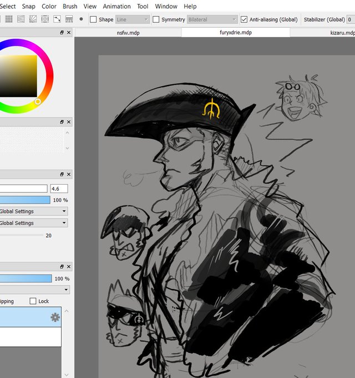Screen dimensions: 355x378
Task: Enable the Shape checkbox
Action: click(93, 19)
